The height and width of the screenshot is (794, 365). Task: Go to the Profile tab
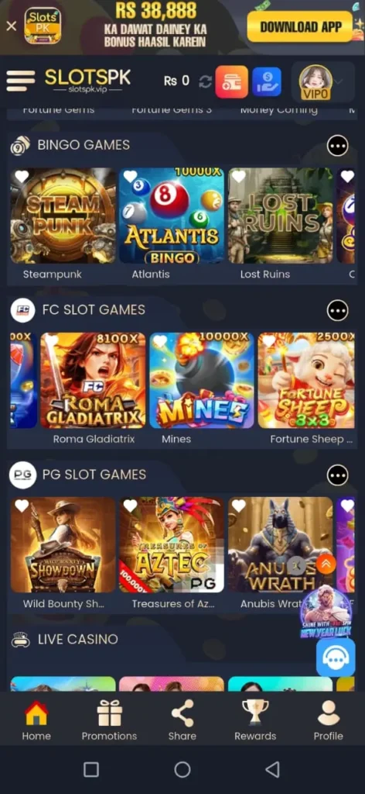pos(328,720)
